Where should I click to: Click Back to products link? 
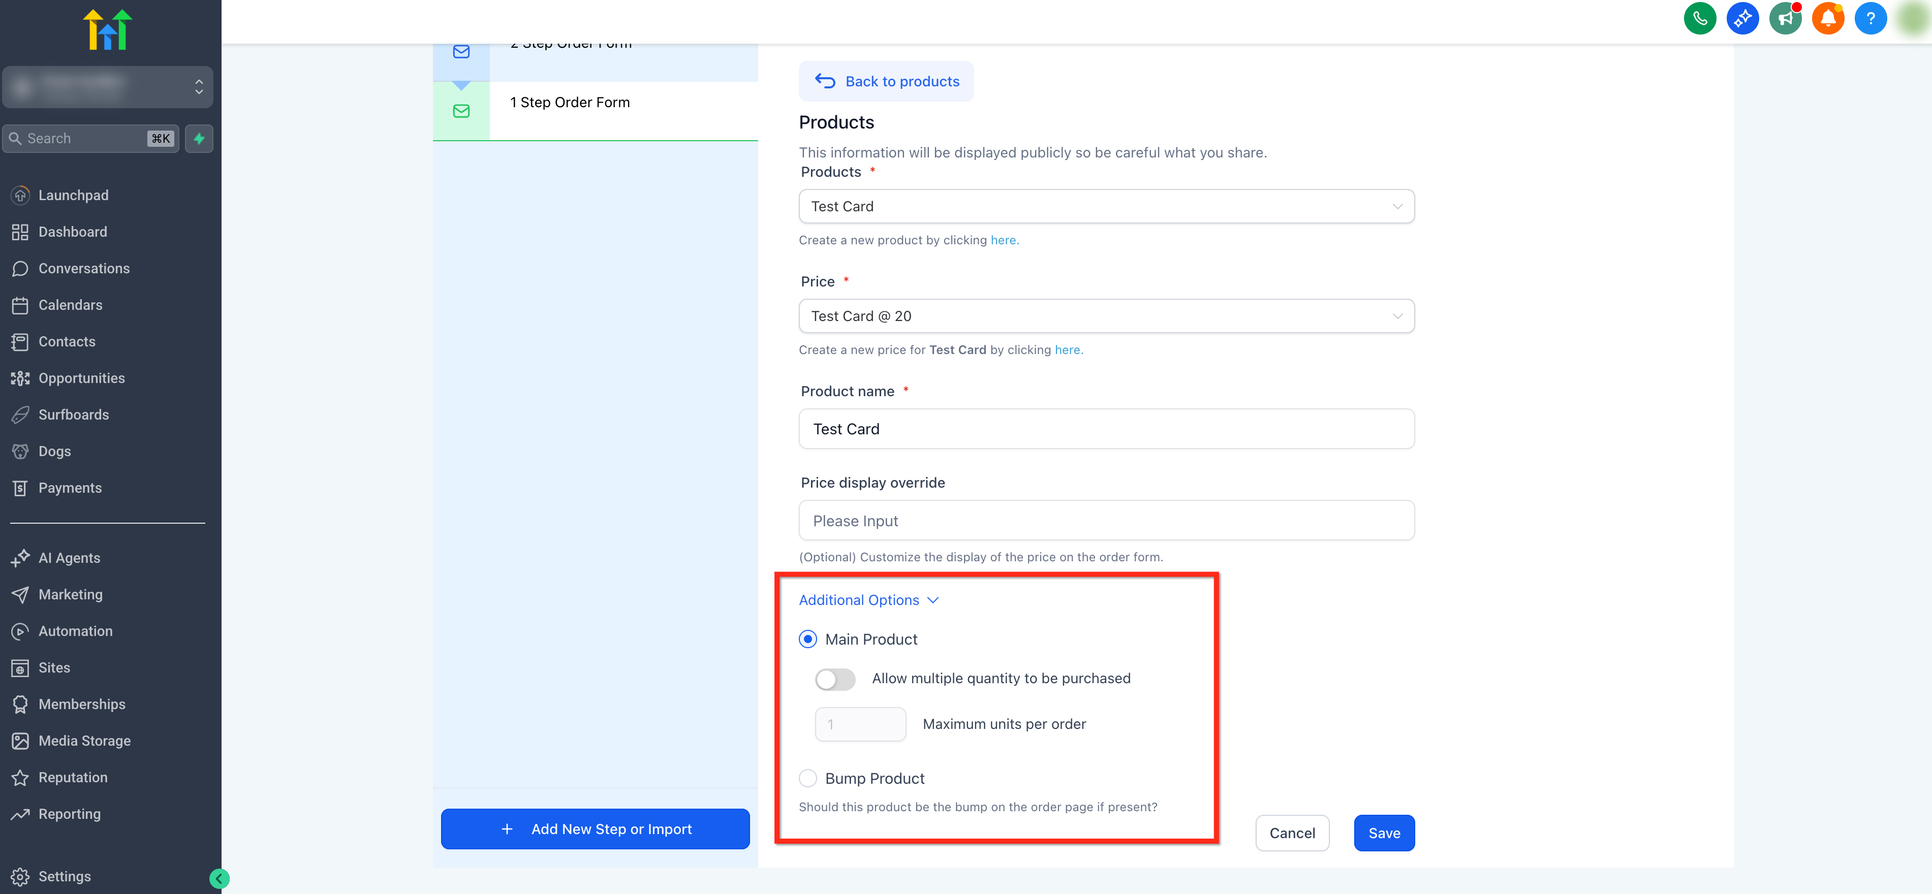tap(887, 81)
